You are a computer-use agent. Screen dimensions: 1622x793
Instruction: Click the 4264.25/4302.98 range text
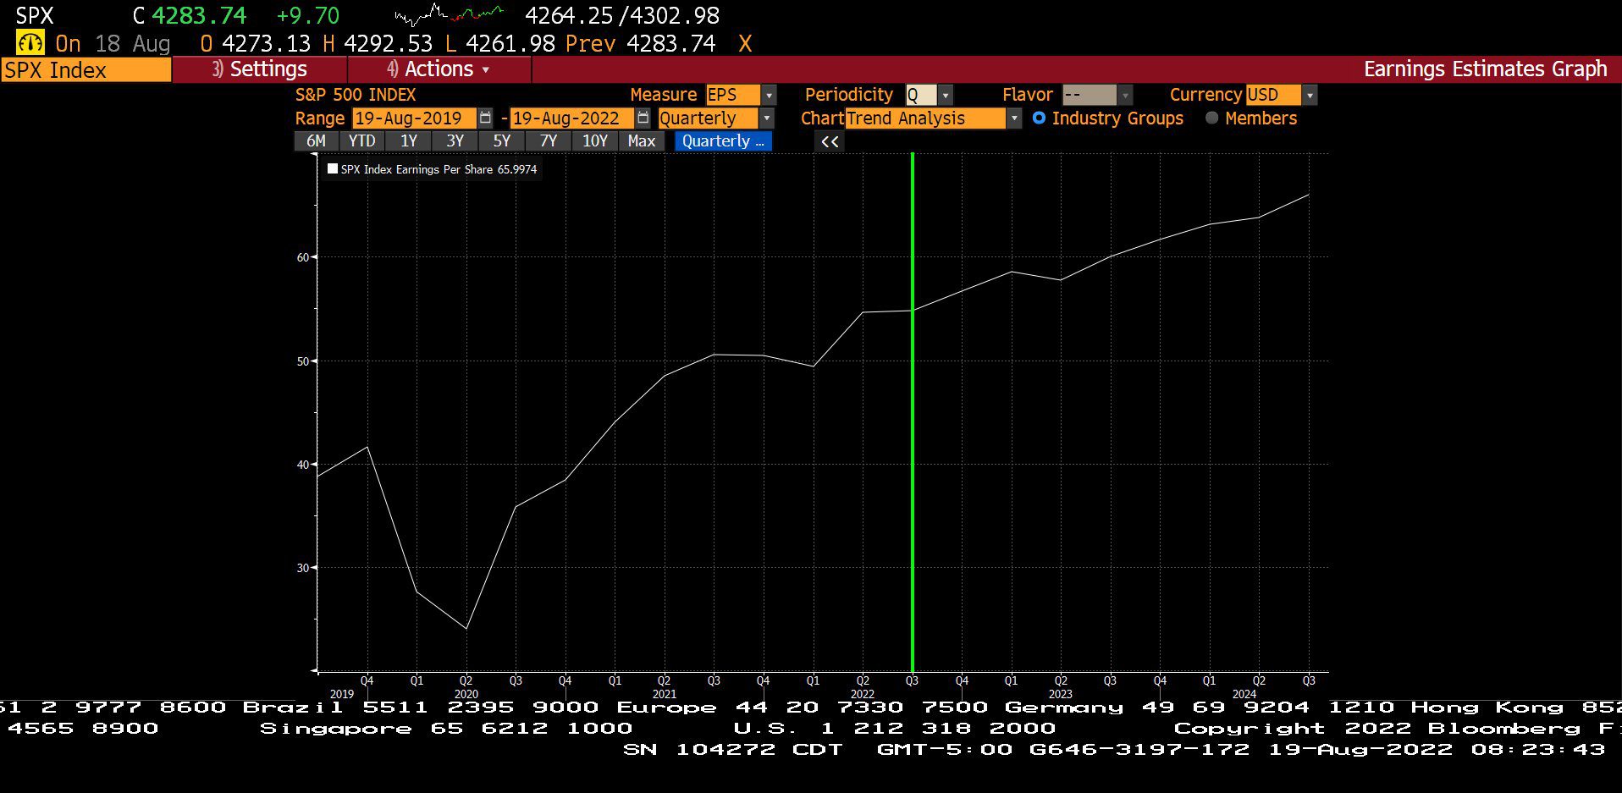click(622, 15)
